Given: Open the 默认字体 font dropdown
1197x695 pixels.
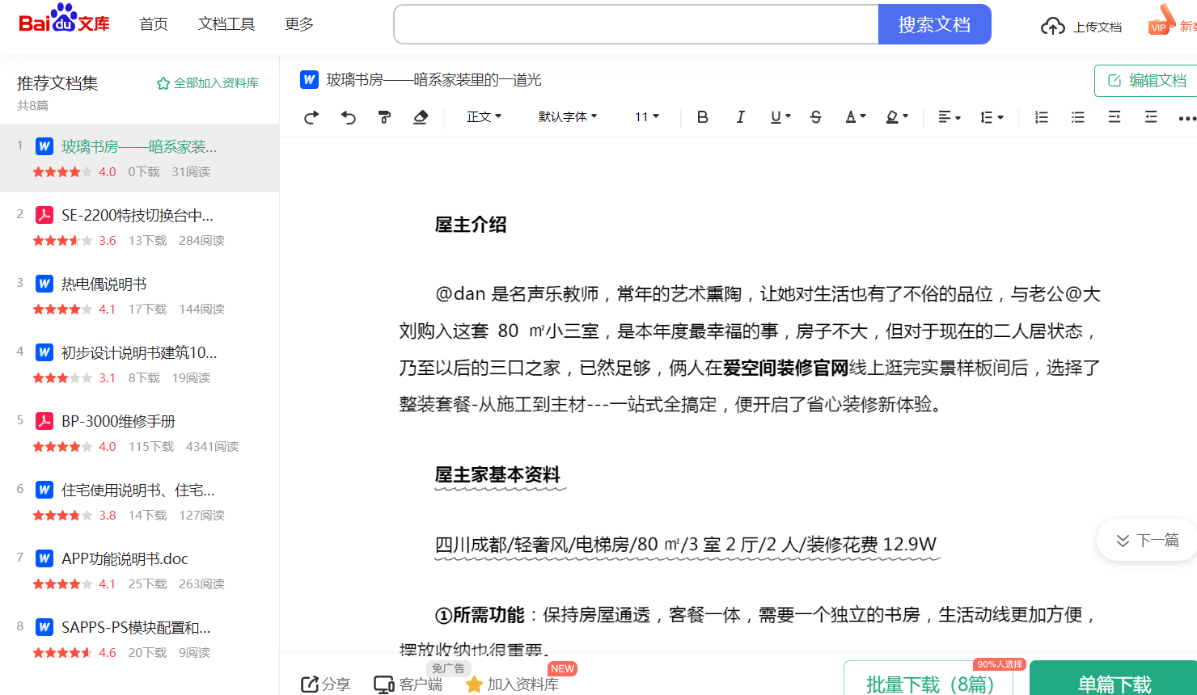Looking at the screenshot, I should [x=566, y=117].
